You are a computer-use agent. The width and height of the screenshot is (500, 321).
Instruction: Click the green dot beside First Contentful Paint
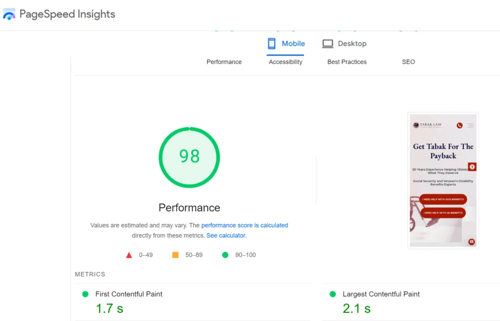tap(85, 294)
